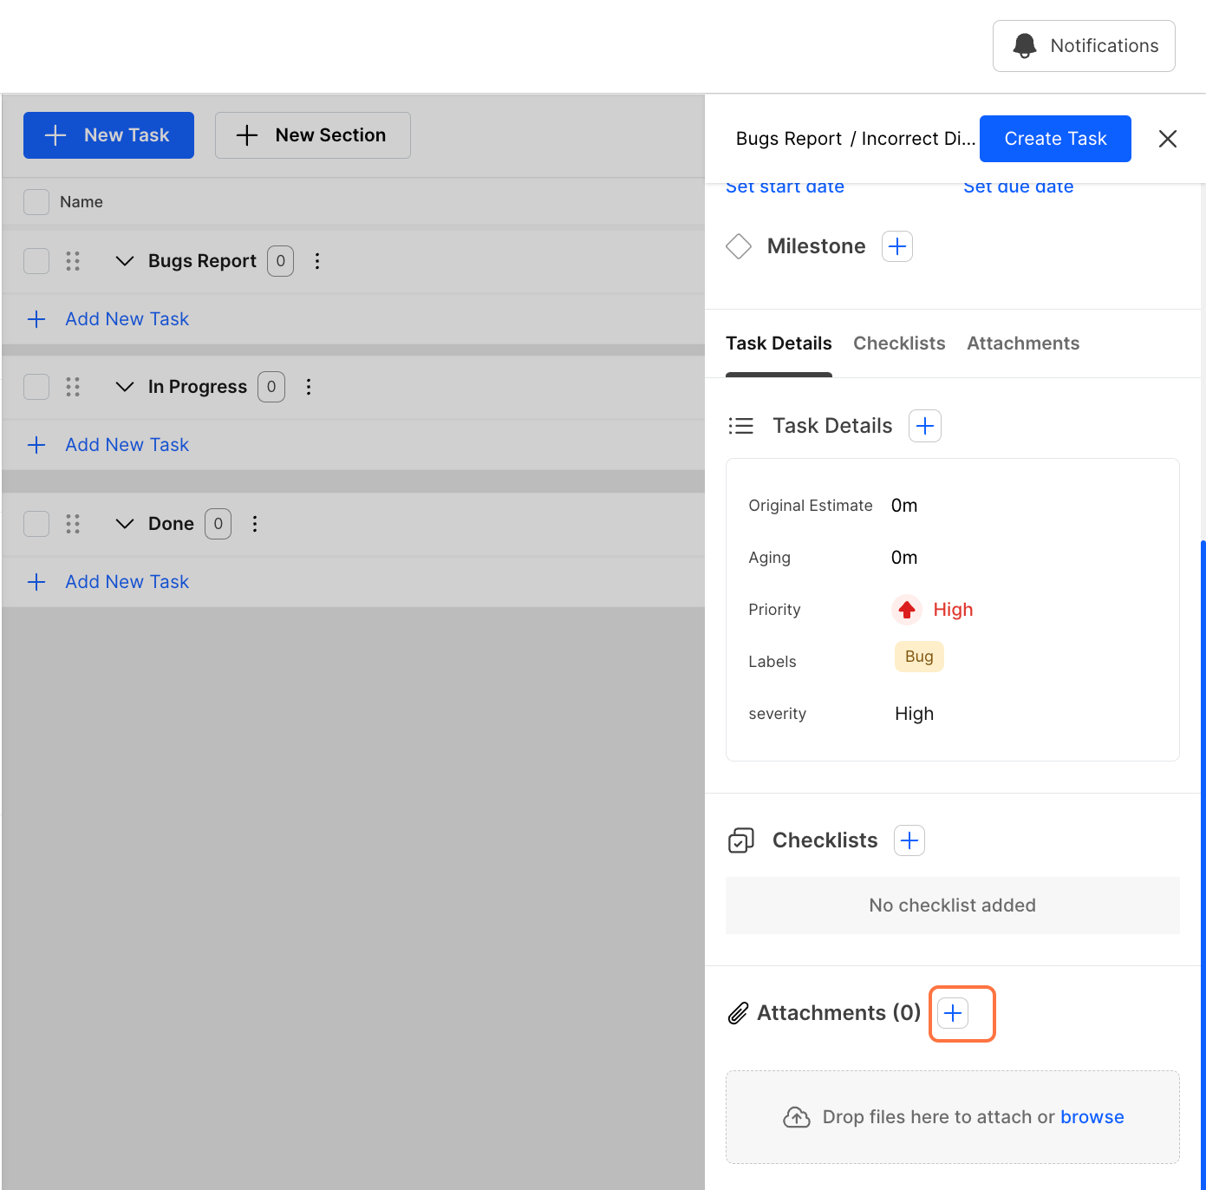
Task: Click the Incorrect Di... breadcrumb title
Action: (919, 139)
